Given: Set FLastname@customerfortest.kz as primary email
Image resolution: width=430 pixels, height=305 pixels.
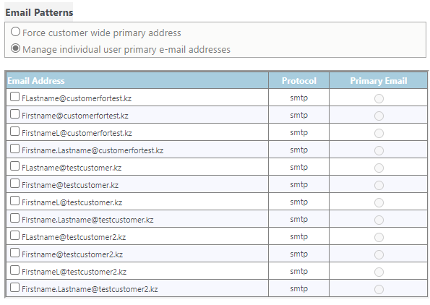Looking at the screenshot, I should (x=379, y=98).
